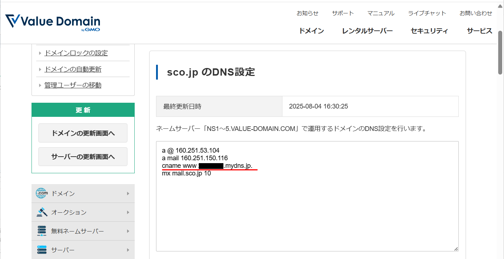
Task: Click the サーバー sidebar menu row label
Action: 63,250
